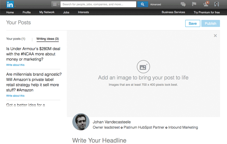This screenshot has width=227, height=144.
Task: Open the messages icon
Action: [183, 4]
